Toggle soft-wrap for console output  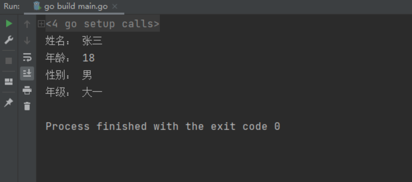(27, 57)
